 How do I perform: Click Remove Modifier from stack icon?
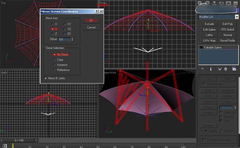point(226,69)
